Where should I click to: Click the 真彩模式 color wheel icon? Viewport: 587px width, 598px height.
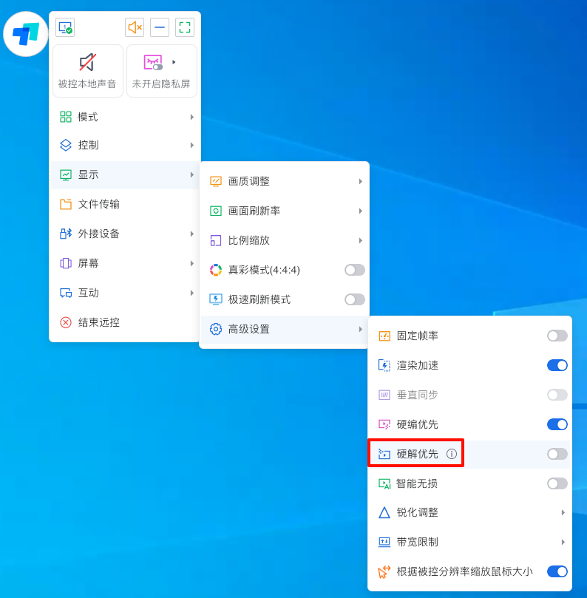(x=216, y=270)
